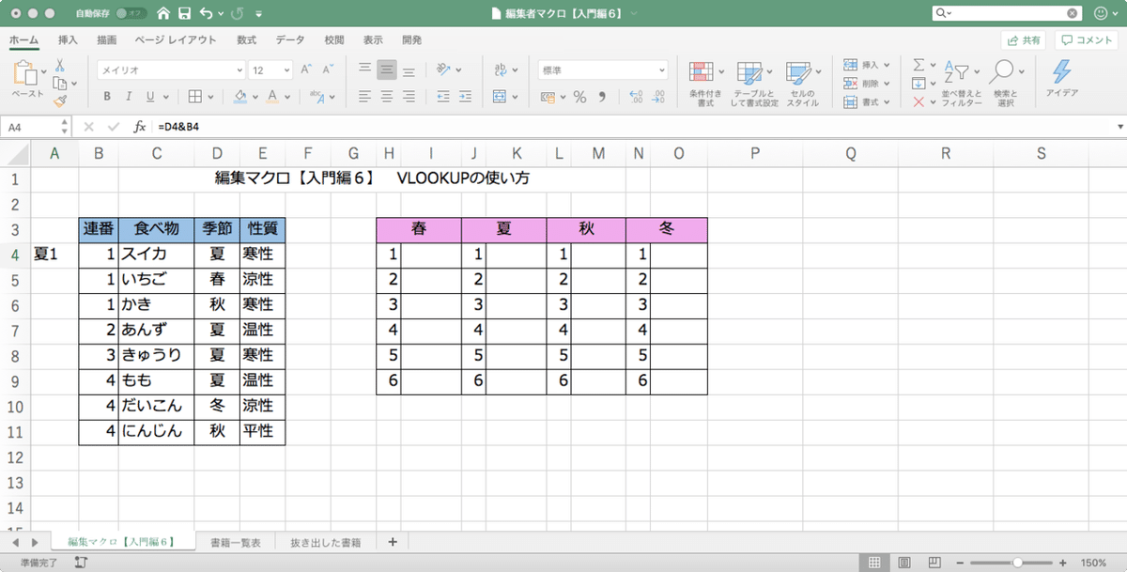
Task: Apply percent style to cell
Action: click(x=579, y=96)
